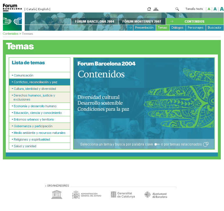Open Medio ambiente y recursos naturales
This screenshot has height=211, width=224.
pyautogui.click(x=40, y=133)
